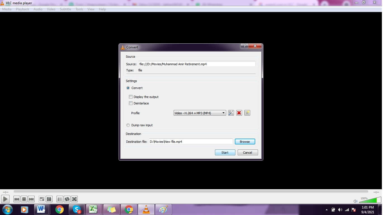Open the Profile dropdown list
383x215 pixels.
coord(200,113)
